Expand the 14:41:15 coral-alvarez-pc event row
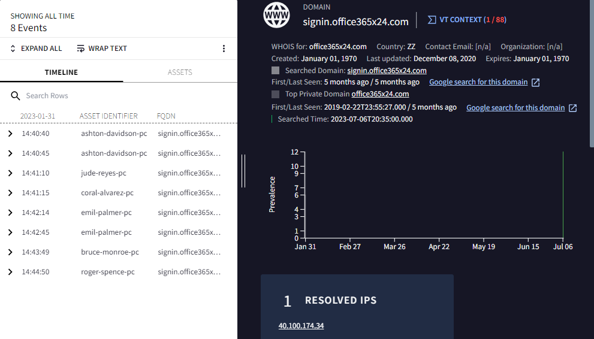594x339 pixels. coord(10,193)
